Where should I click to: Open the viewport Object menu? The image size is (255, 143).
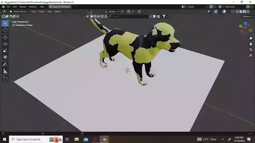pos(57,12)
